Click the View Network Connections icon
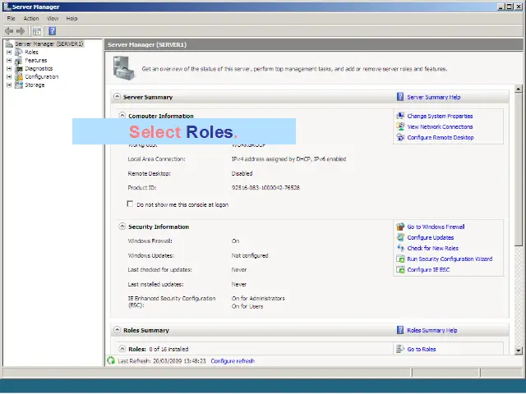 click(400, 126)
